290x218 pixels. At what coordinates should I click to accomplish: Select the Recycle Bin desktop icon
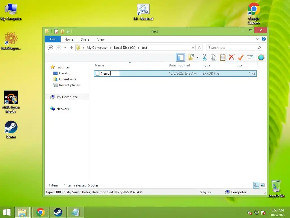click(276, 188)
